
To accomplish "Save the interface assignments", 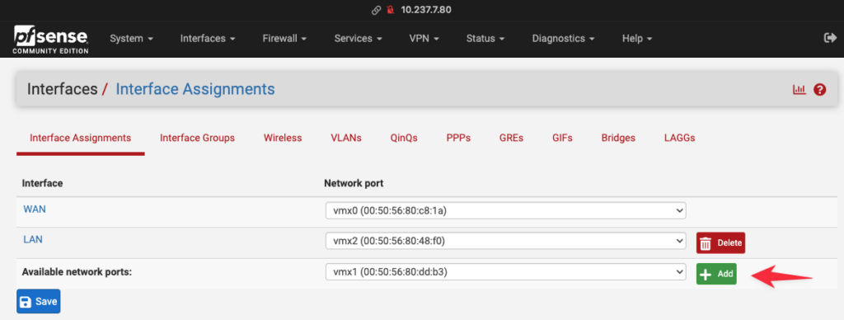I will pyautogui.click(x=38, y=302).
